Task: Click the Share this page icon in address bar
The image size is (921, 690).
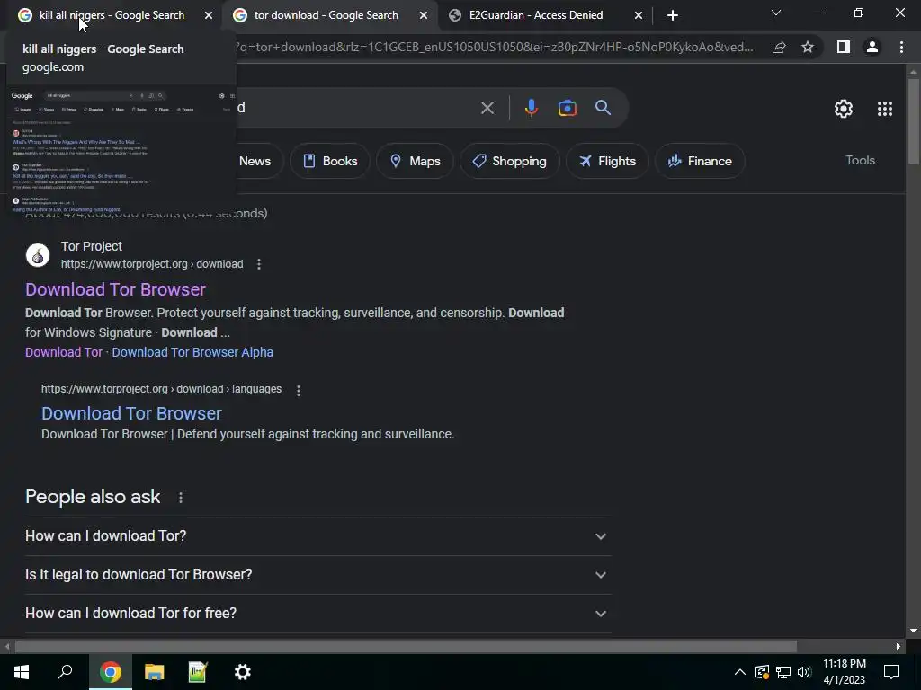Action: coord(779,48)
